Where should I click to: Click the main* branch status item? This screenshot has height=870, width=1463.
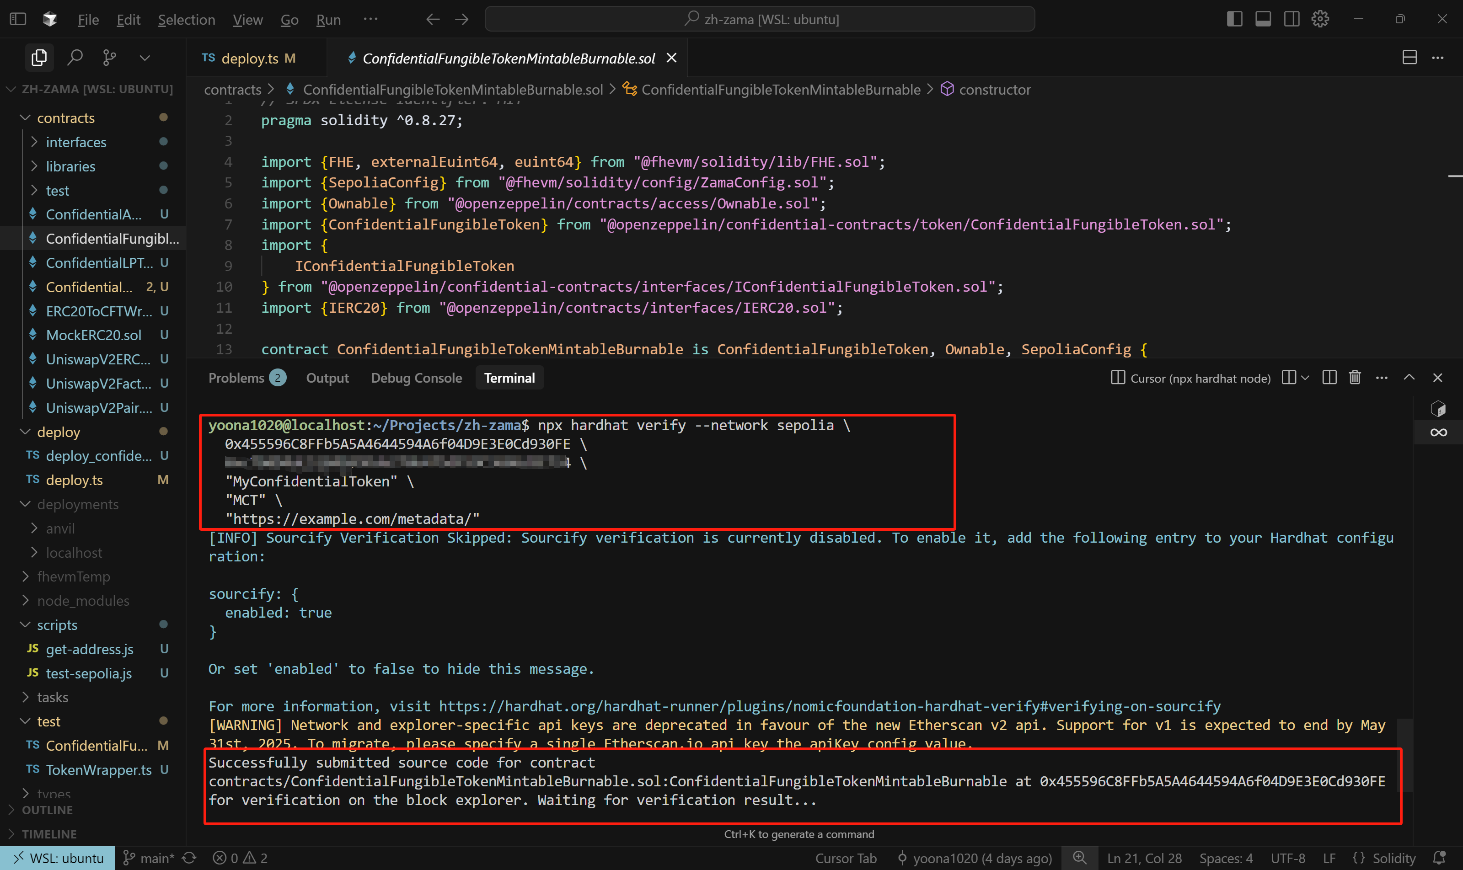[148, 858]
